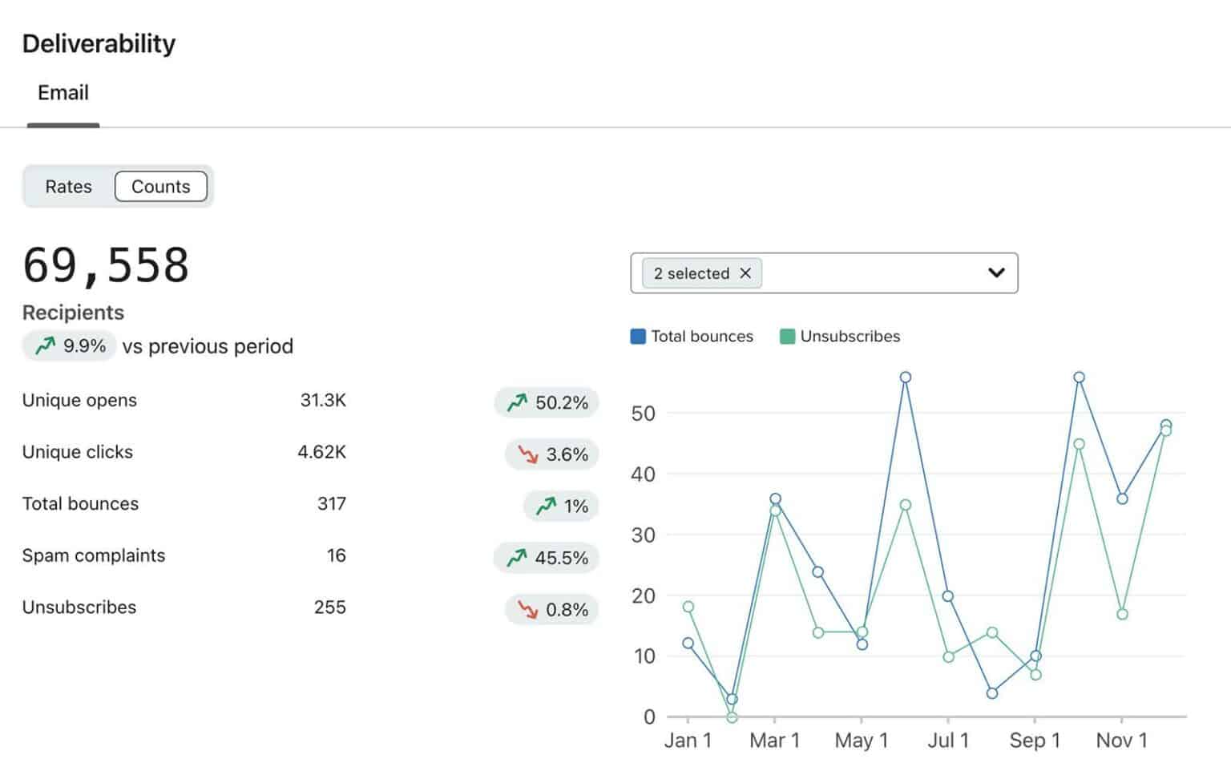Click the blue Total bounces legend square

(x=637, y=336)
